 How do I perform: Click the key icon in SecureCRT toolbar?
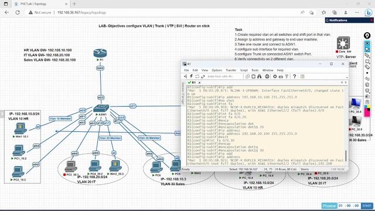pos(287,76)
